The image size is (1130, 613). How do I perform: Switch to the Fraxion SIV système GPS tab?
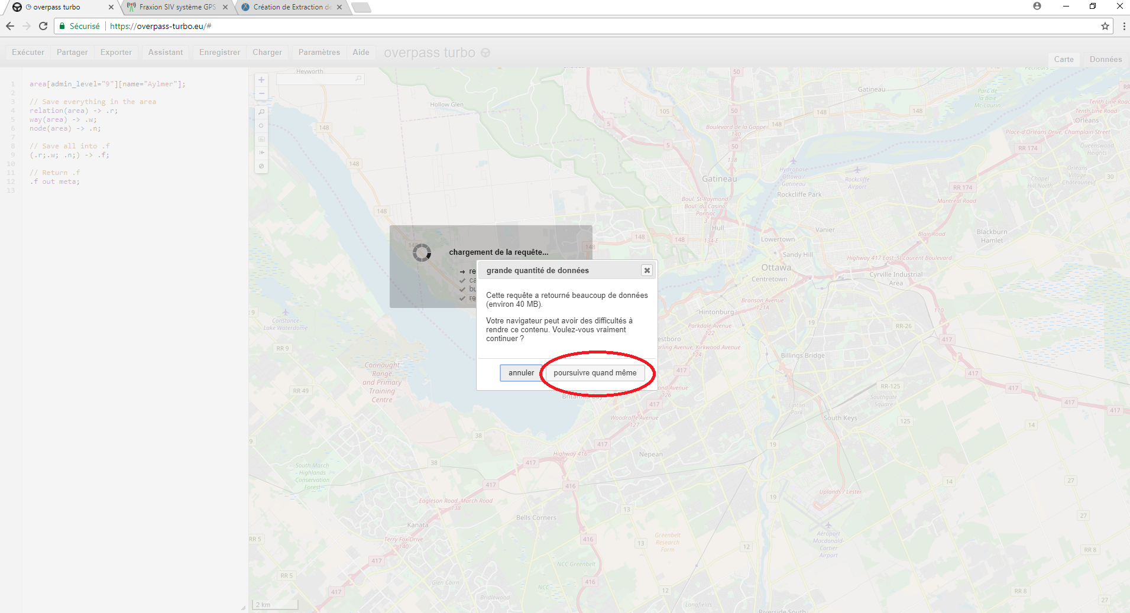(177, 7)
